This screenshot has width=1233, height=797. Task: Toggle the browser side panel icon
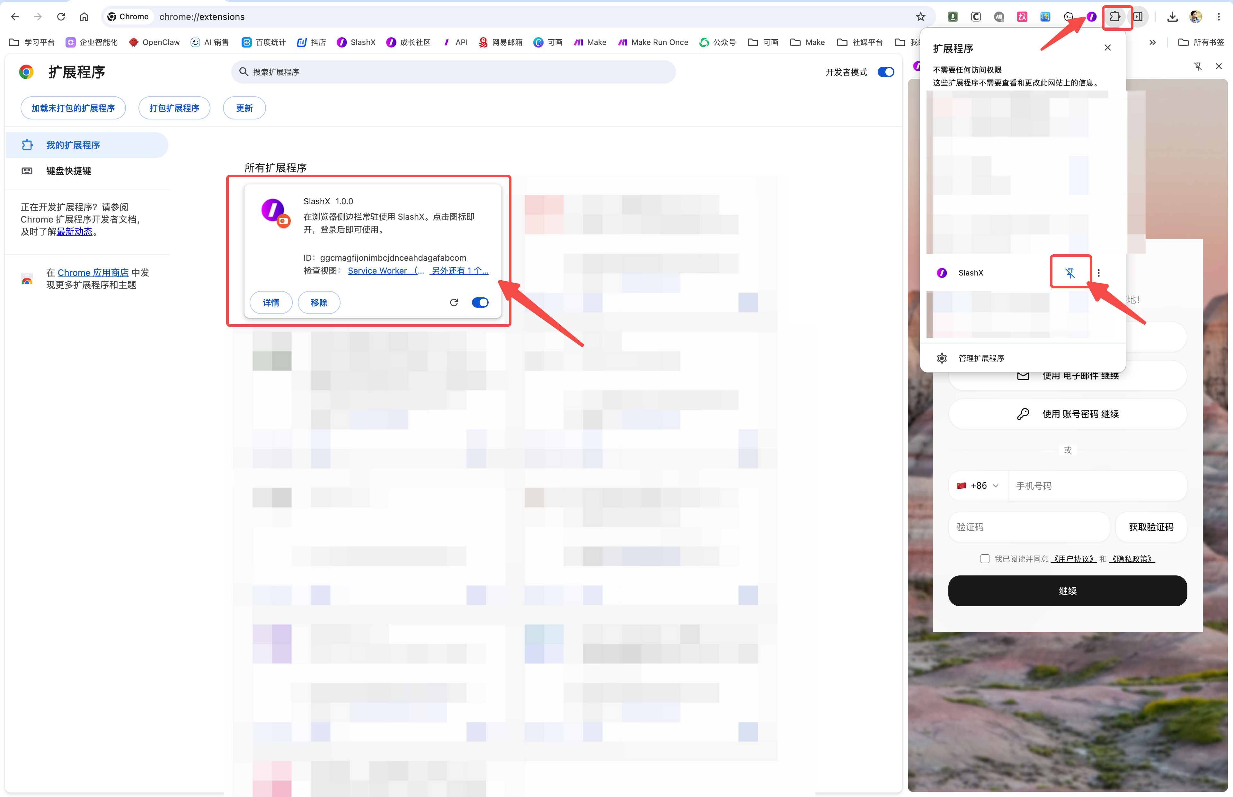click(1138, 17)
